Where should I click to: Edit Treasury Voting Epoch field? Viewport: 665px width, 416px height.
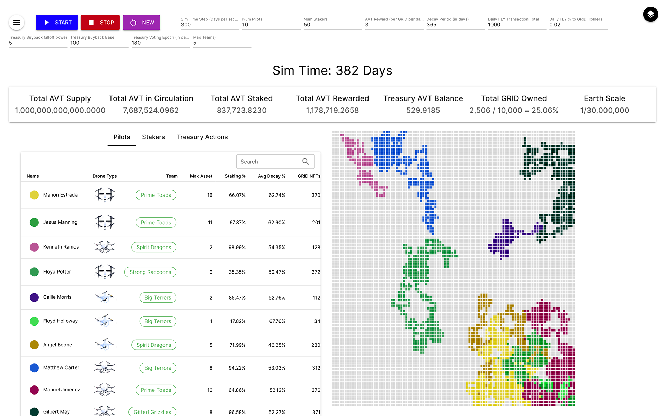tap(161, 43)
